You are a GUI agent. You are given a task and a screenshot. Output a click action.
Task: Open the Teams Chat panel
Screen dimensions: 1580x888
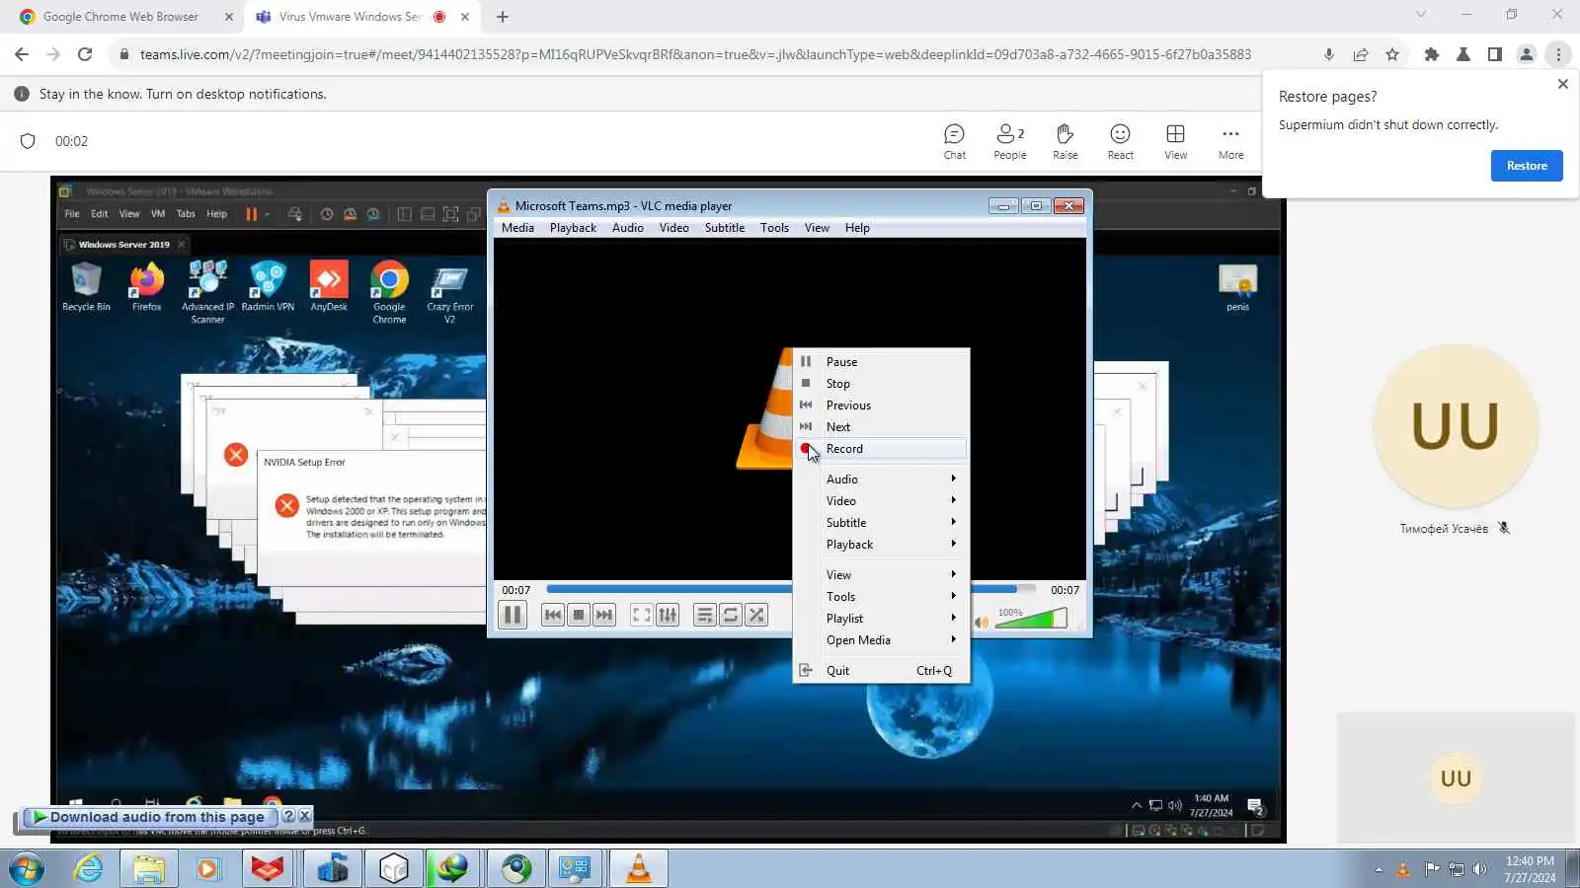[954, 141]
